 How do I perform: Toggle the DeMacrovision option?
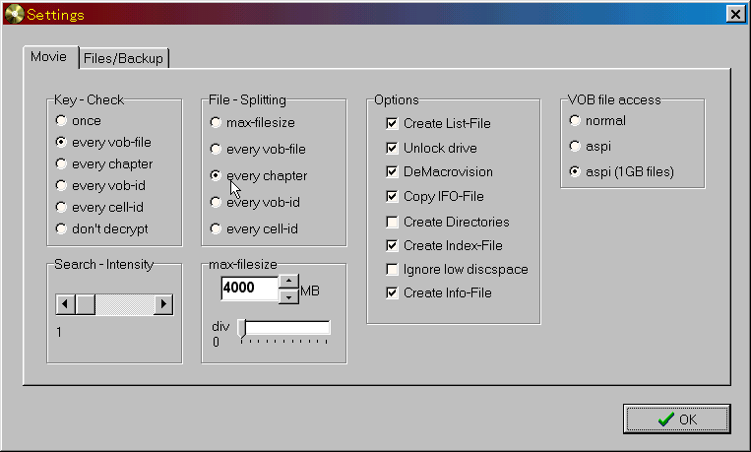pos(393,172)
